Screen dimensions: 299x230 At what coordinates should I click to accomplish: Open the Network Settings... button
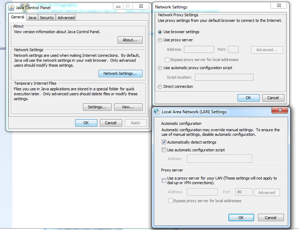pyautogui.click(x=120, y=73)
